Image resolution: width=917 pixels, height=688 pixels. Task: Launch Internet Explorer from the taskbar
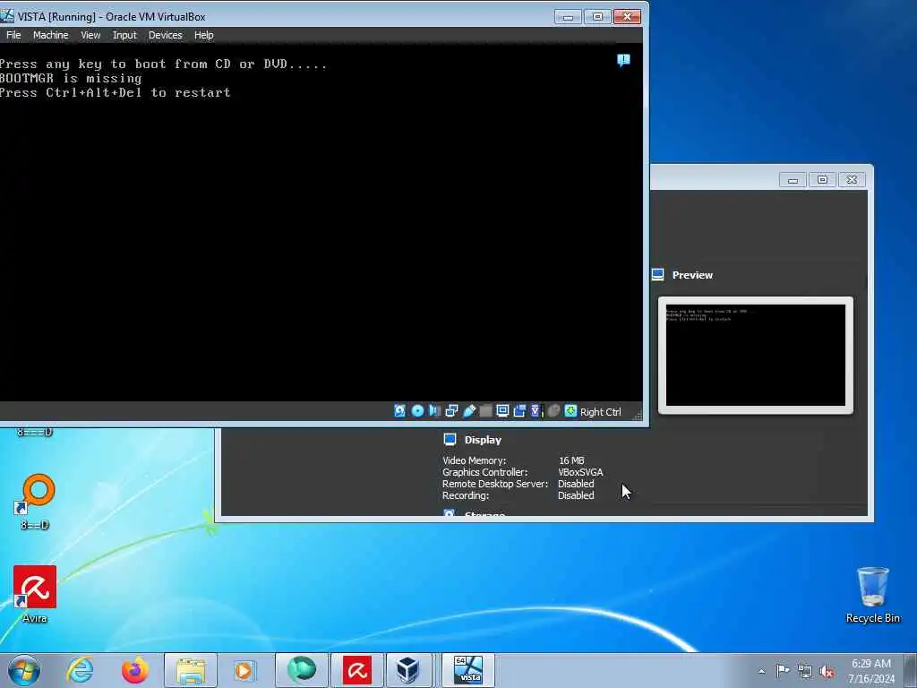80,670
